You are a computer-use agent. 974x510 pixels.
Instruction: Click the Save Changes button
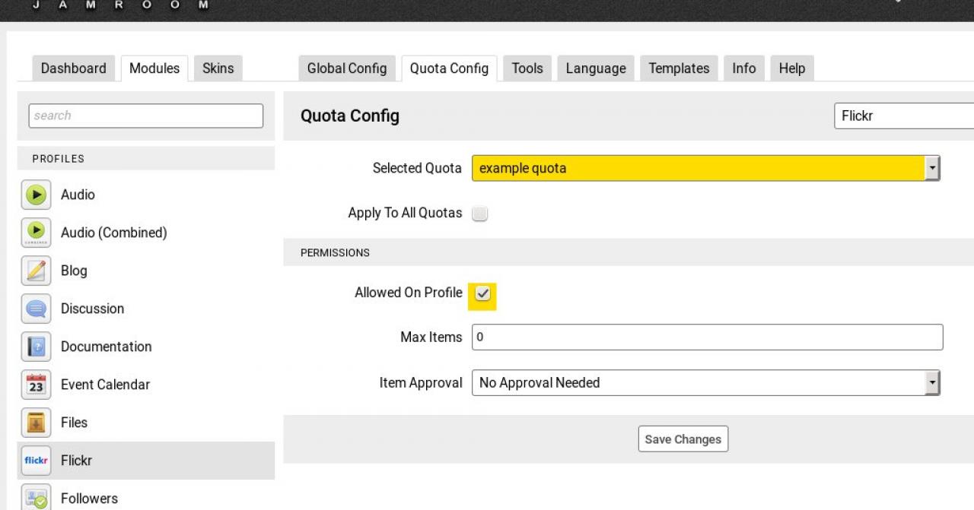tap(683, 439)
